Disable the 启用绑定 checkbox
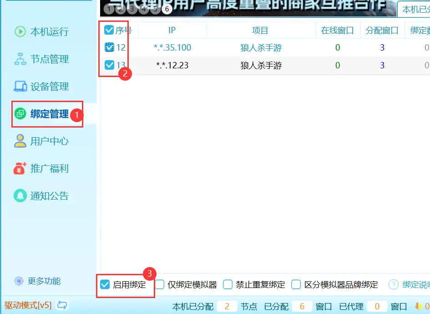430x314 pixels. tap(105, 285)
